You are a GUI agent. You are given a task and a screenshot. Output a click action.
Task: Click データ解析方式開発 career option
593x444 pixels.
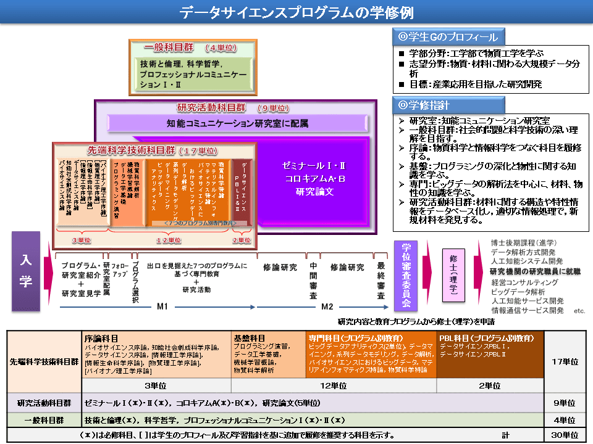pyautogui.click(x=523, y=252)
